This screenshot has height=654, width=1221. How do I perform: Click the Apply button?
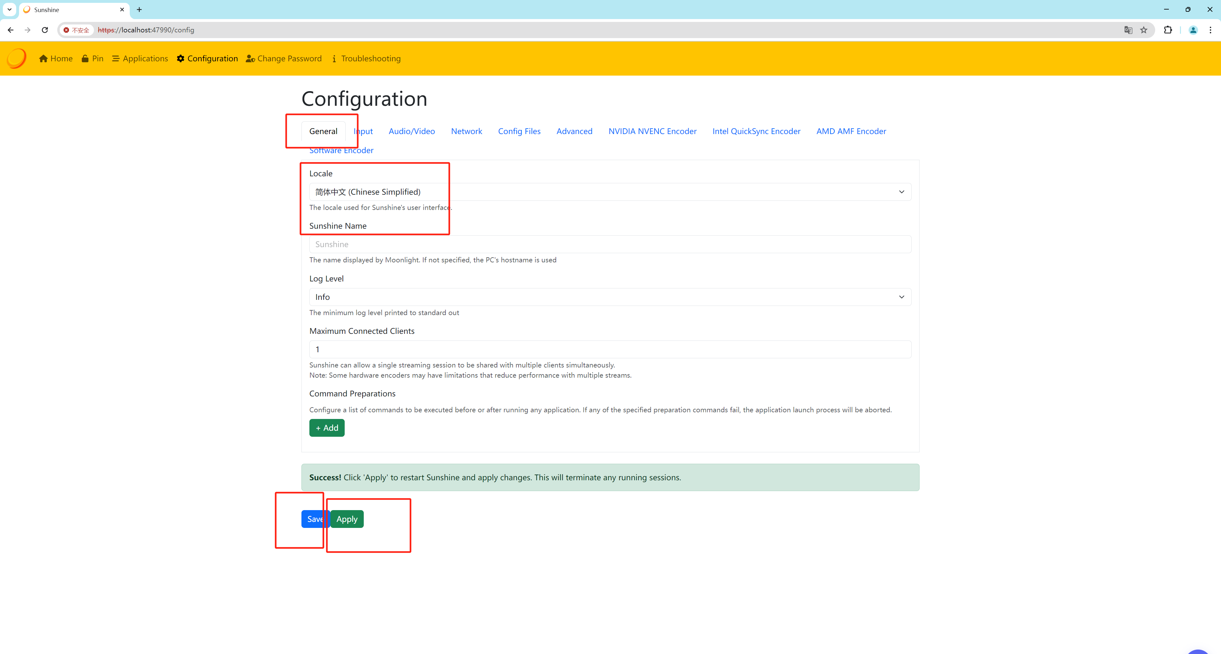pyautogui.click(x=347, y=519)
